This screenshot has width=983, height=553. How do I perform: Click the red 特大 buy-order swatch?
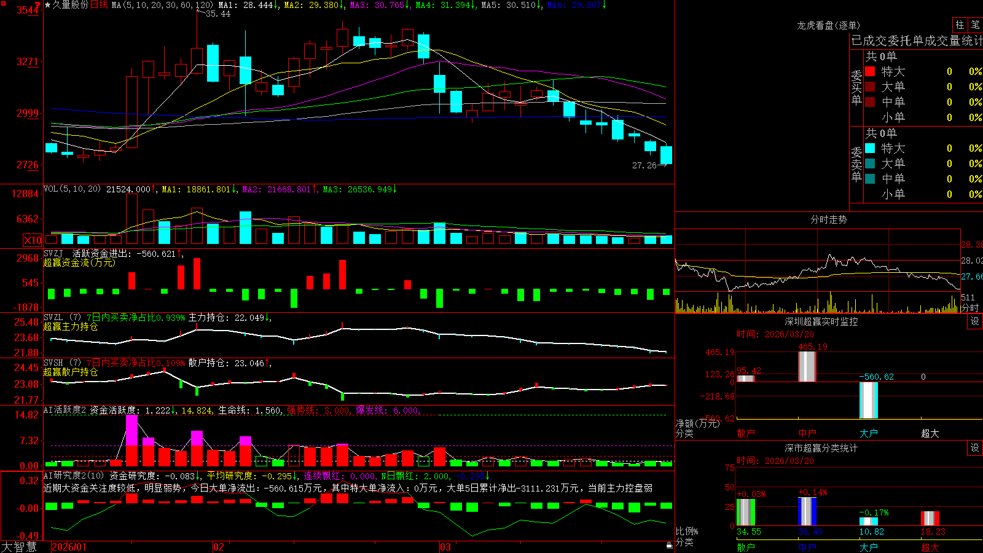870,71
